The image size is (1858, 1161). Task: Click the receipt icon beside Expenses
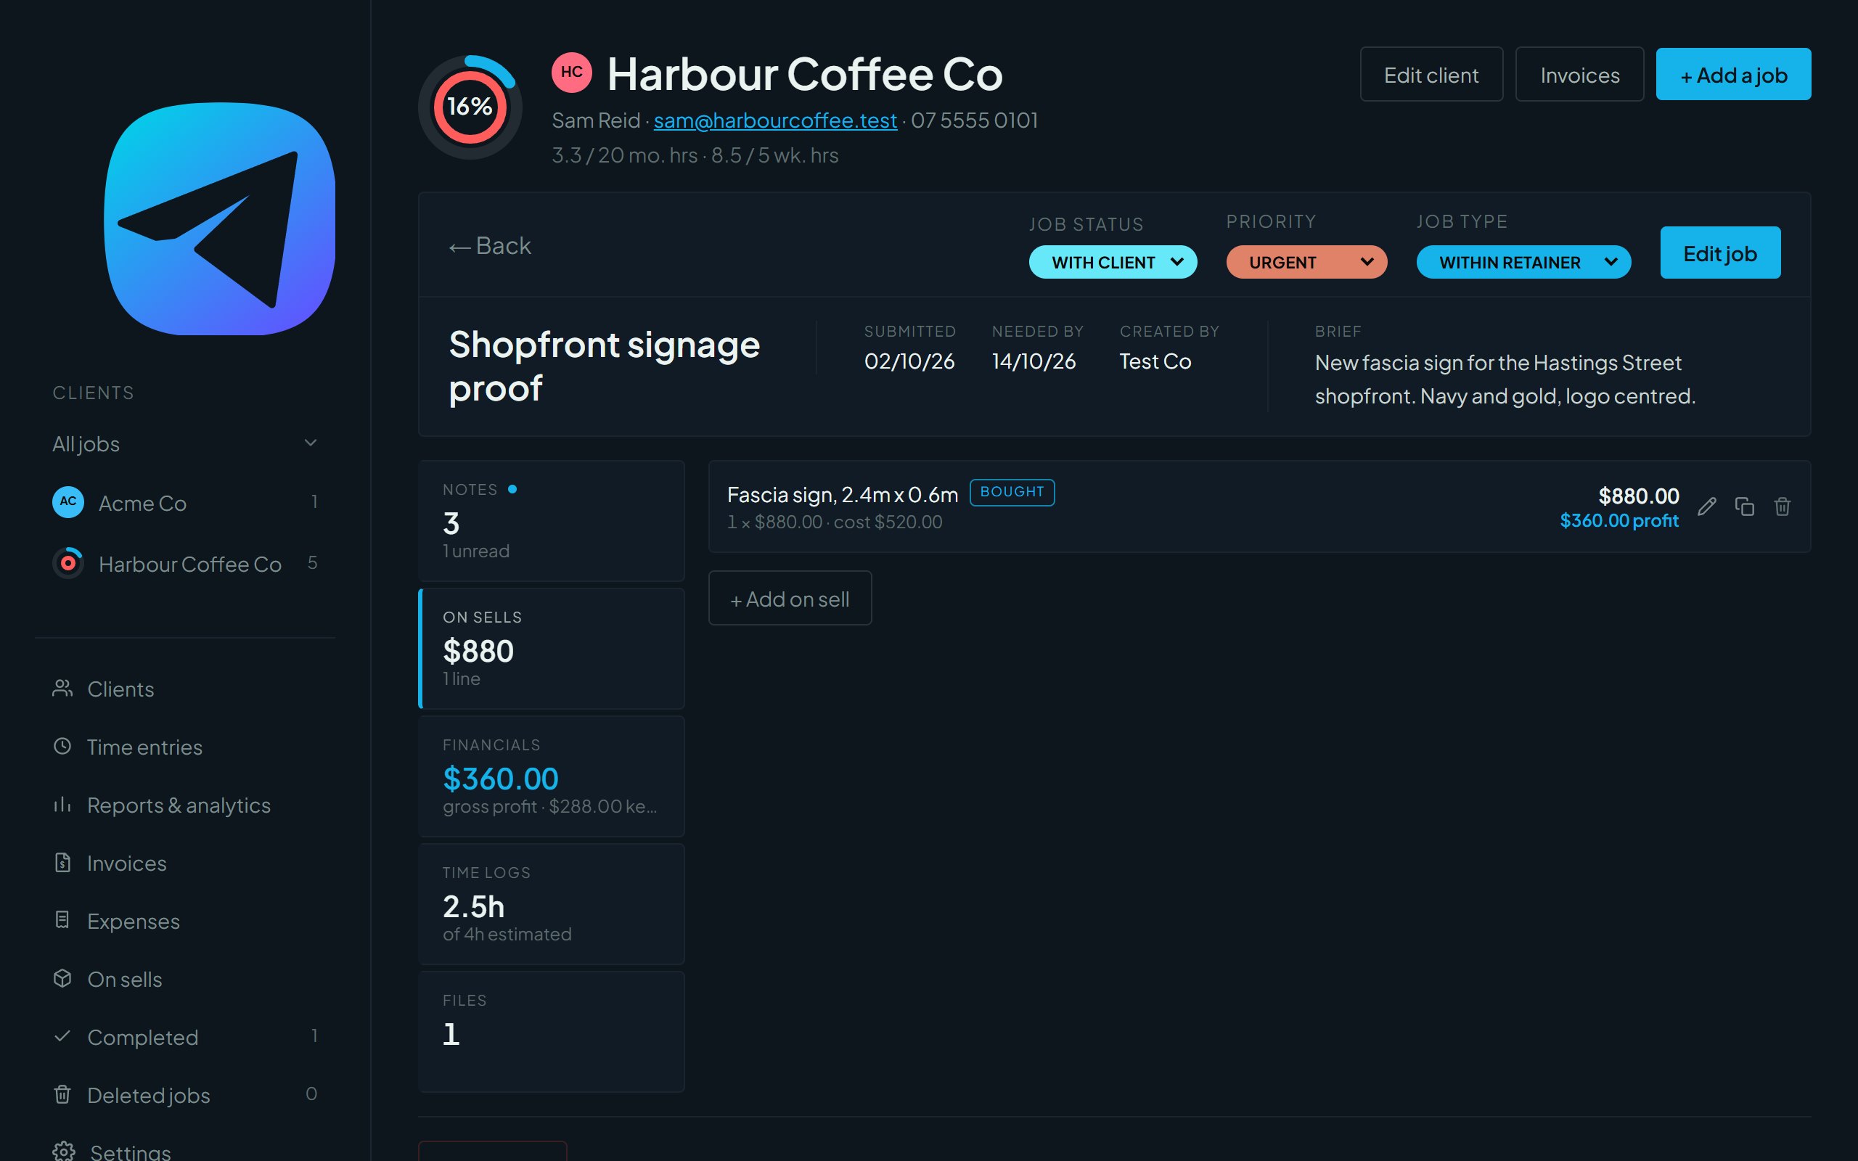pos(62,920)
